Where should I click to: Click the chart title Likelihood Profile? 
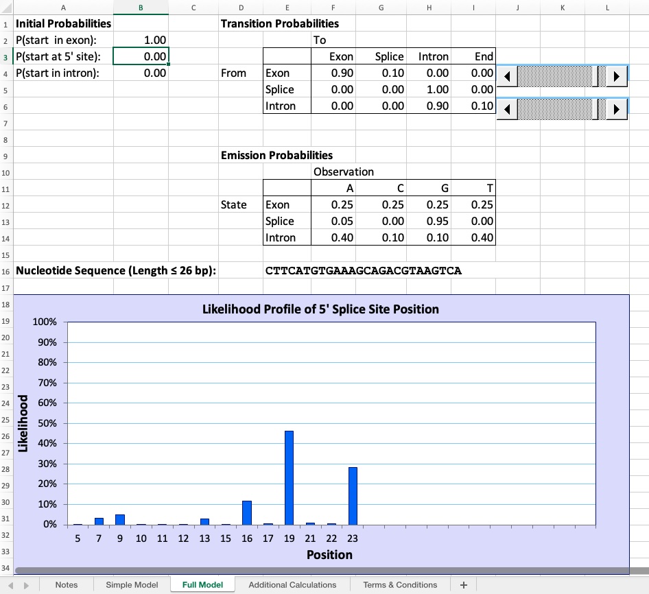click(320, 309)
